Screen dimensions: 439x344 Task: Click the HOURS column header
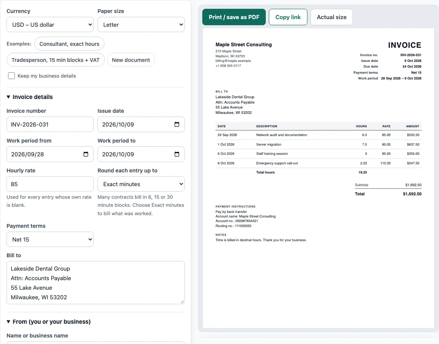361,126
